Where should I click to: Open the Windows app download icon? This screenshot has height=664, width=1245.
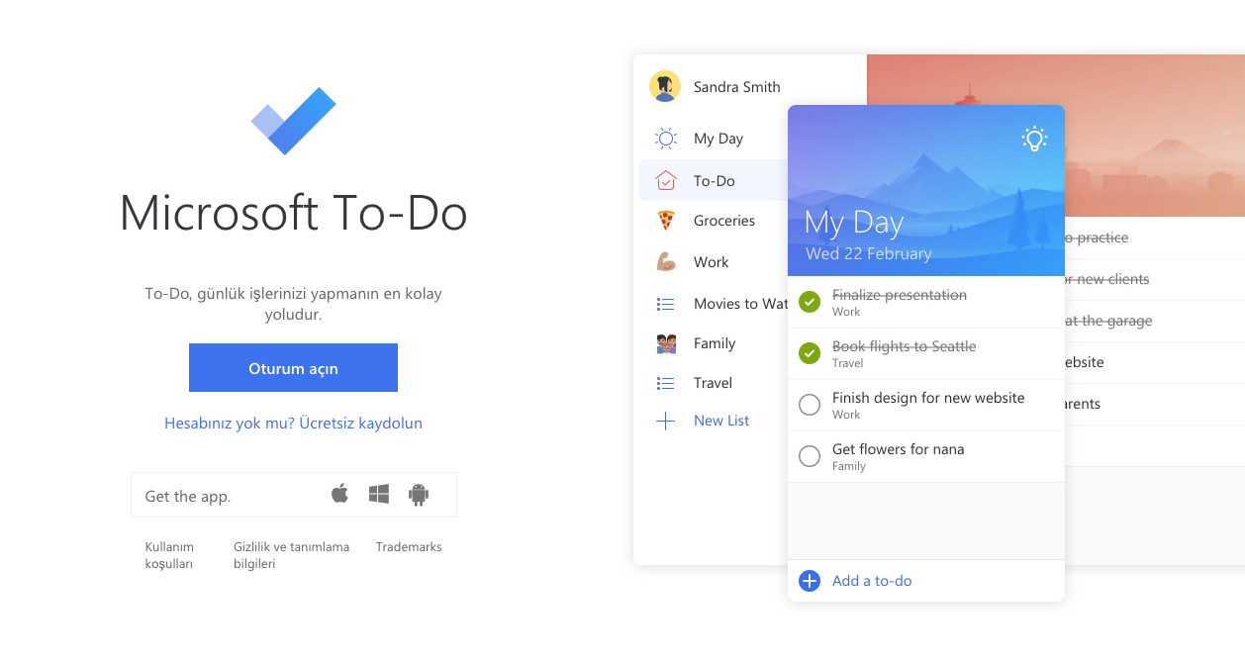tap(379, 494)
